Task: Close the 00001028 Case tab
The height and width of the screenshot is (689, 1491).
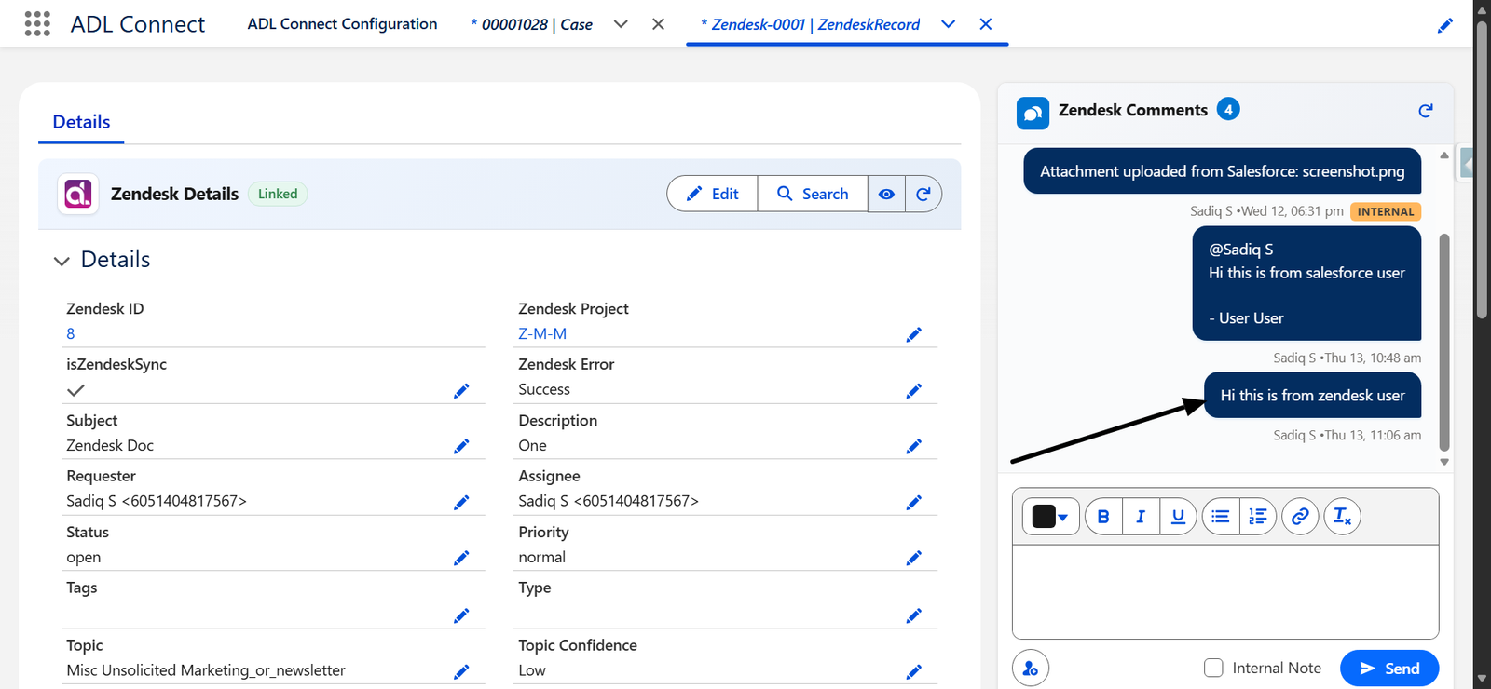Action: tap(658, 24)
